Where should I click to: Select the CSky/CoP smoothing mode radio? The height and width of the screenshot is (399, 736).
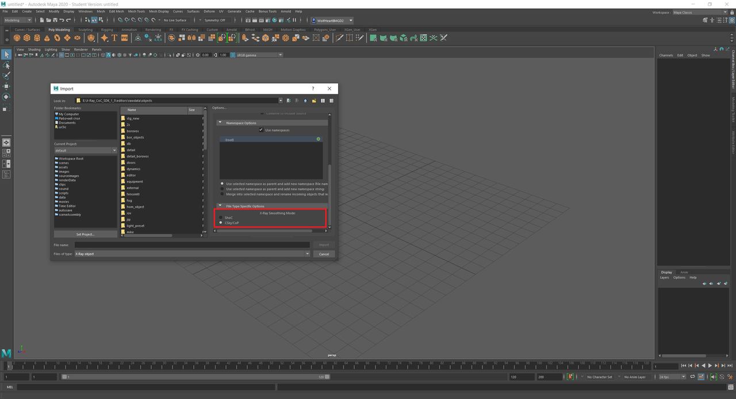221,223
